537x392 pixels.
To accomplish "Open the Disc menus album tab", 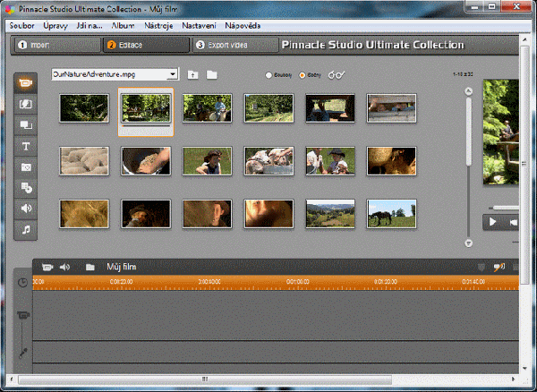I will pyautogui.click(x=26, y=188).
